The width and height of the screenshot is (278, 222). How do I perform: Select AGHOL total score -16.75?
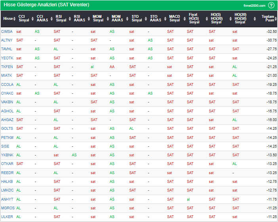[x=272, y=111]
